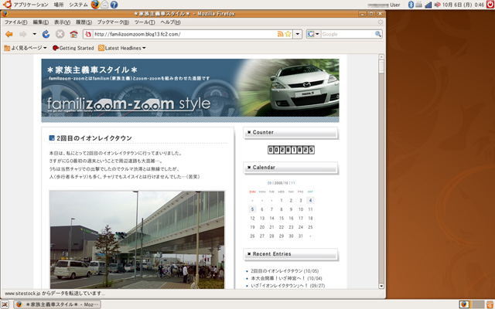Click the RSS feed icon in address bar
This screenshot has width=495, height=309.
click(x=280, y=34)
